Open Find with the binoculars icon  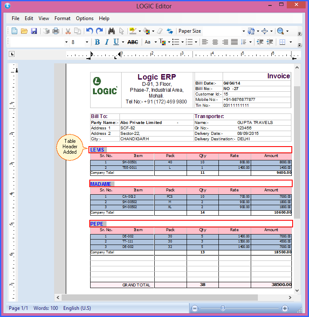pyautogui.click(x=112, y=31)
